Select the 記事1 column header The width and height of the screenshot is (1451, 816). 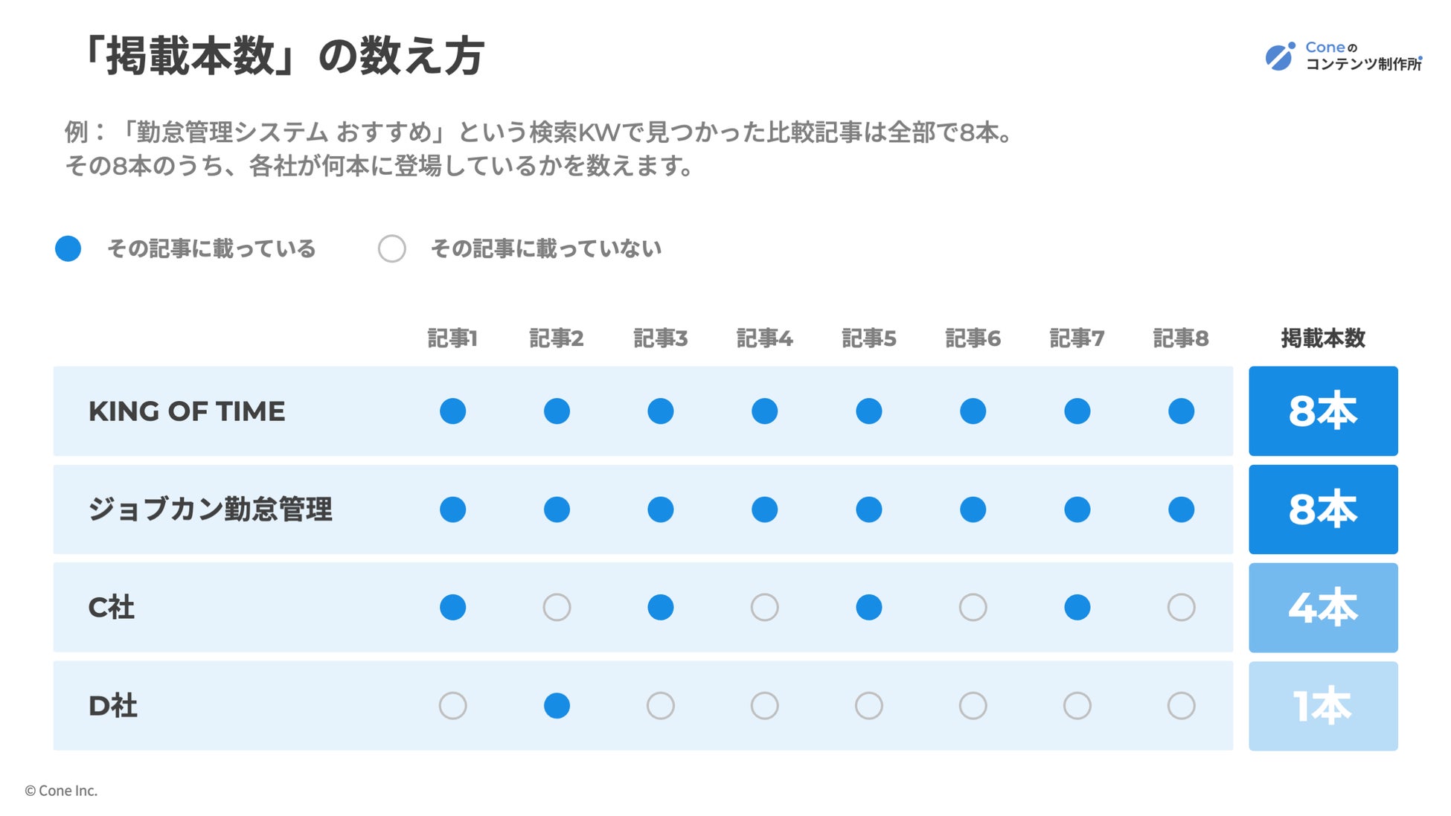(x=452, y=338)
